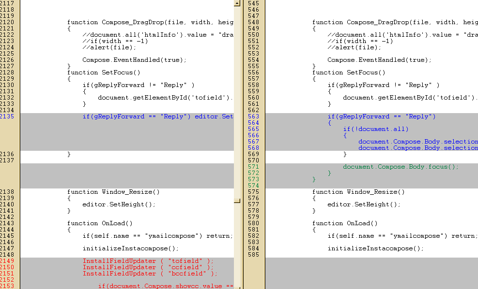Image resolution: width=478 pixels, height=289 pixels.
Task: Click the left pane scroll-up arrow
Action: tap(237, 3)
